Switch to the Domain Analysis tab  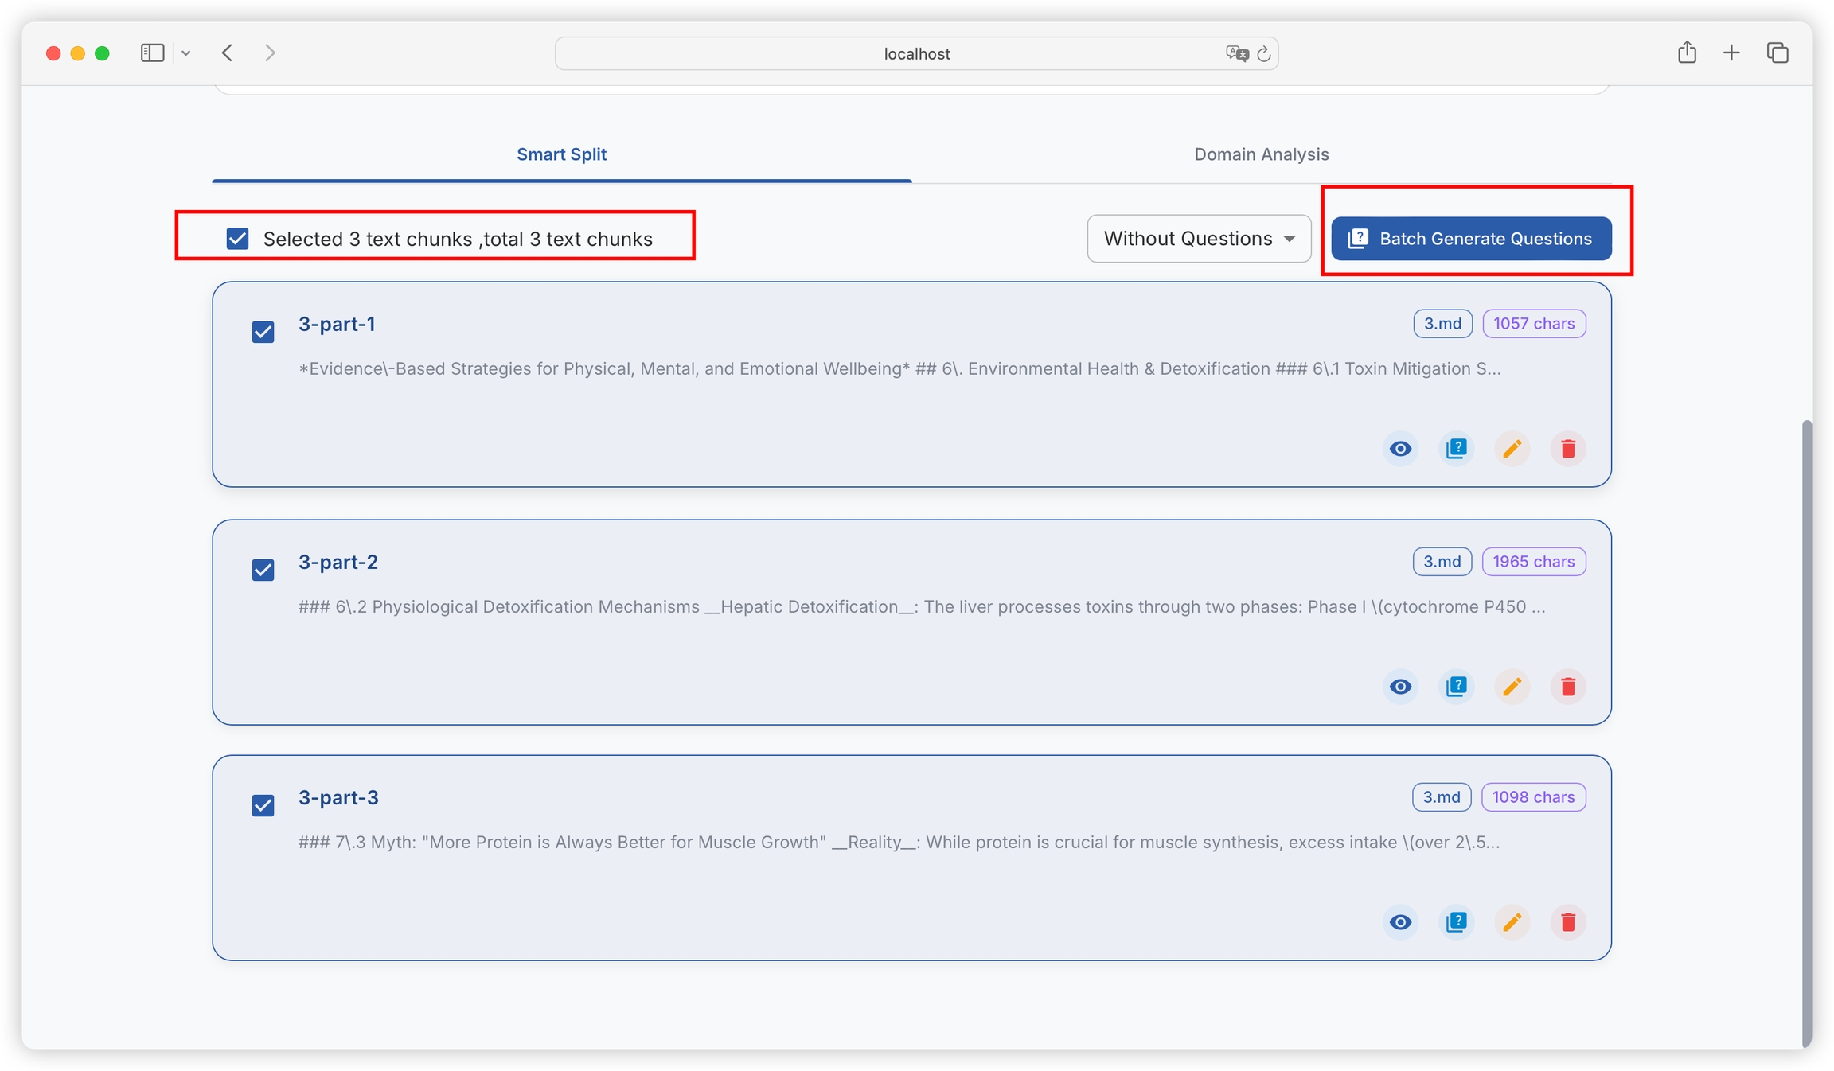(1261, 154)
